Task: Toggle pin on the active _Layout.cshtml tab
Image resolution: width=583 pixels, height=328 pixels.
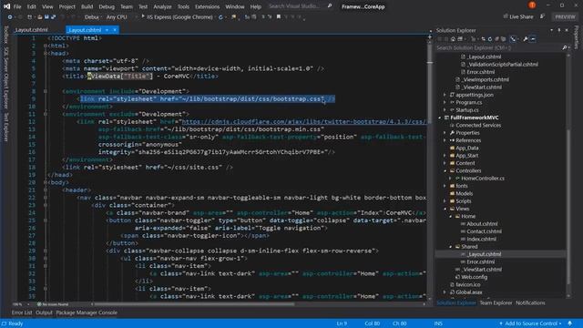Action: (x=107, y=30)
